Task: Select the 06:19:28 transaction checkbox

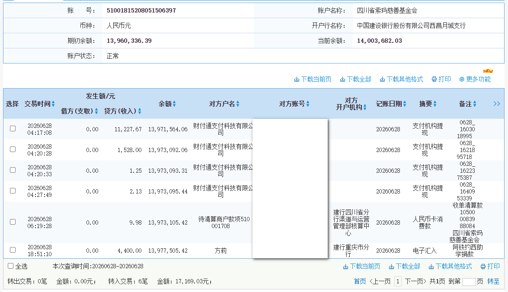Action: point(13,222)
